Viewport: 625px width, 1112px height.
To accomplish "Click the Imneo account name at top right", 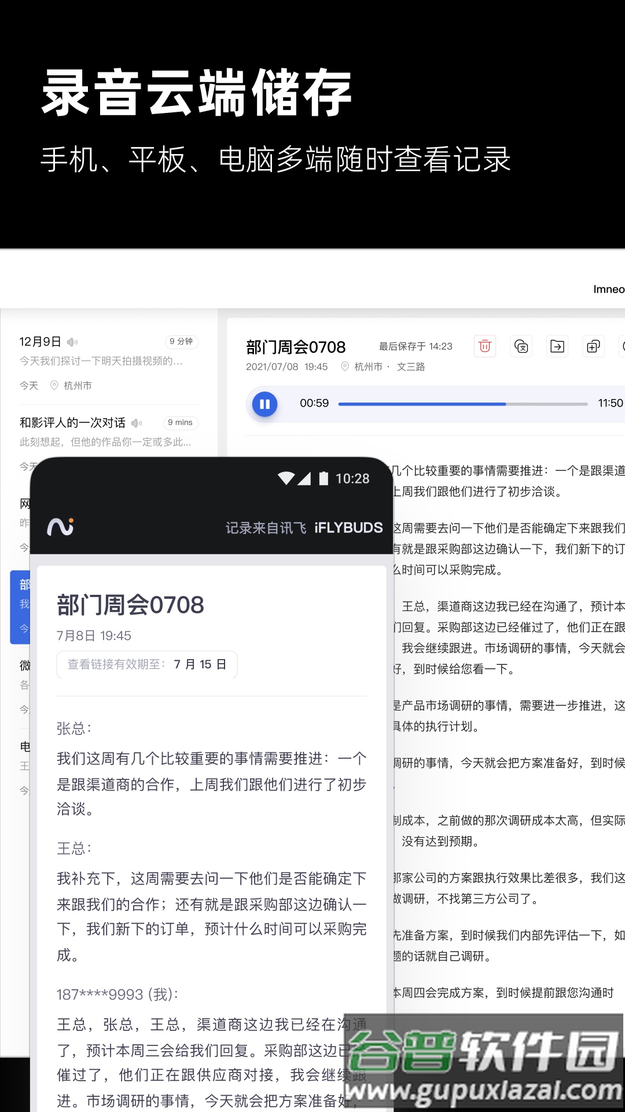I will [x=609, y=289].
